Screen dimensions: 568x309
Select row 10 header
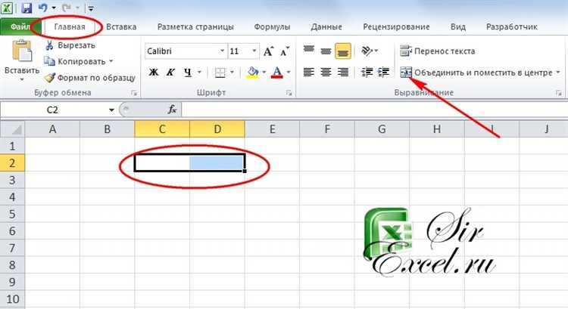coord(12,299)
